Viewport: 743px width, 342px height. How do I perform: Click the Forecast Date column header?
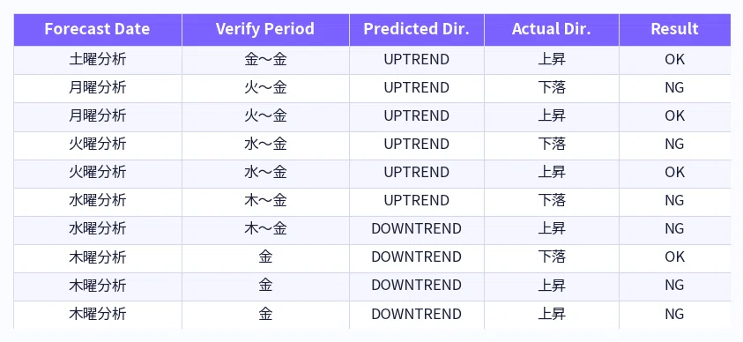point(97,29)
